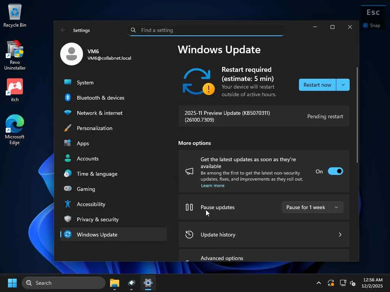Screen dimensions: 390x292
Task: Follow the Learn more link
Action: (x=213, y=186)
